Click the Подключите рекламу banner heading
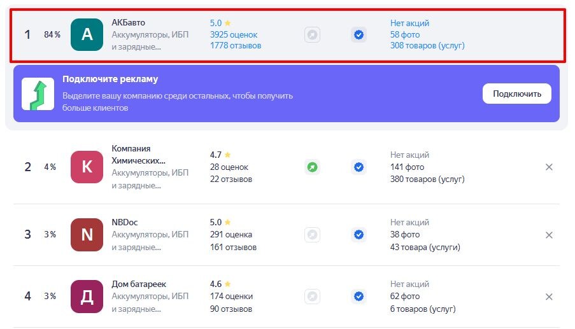 (x=110, y=79)
